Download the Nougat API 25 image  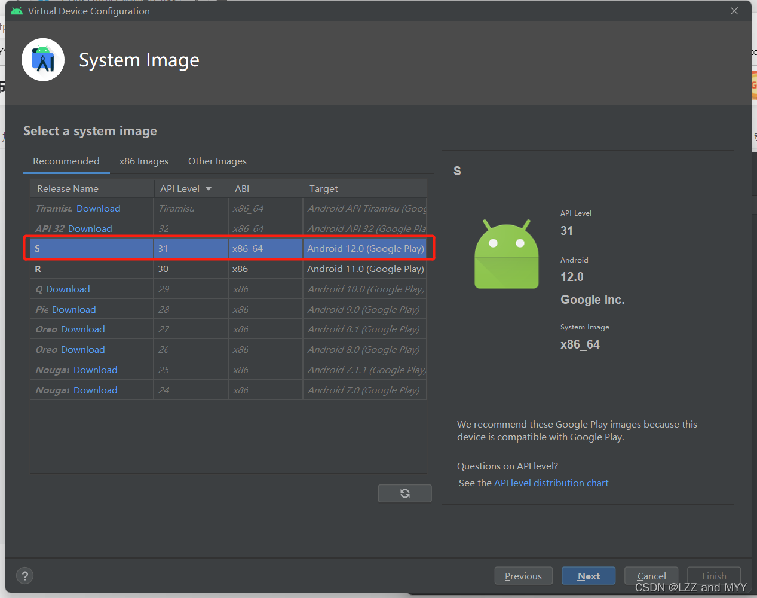pos(96,370)
